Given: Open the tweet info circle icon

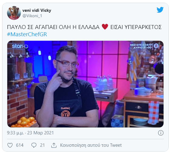Looking at the screenshot, I should tap(161, 133).
